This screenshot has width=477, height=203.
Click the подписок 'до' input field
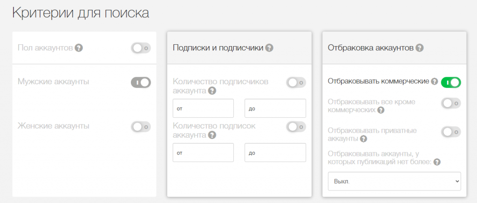(275, 153)
